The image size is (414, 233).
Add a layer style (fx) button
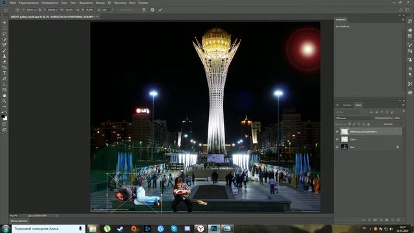click(x=369, y=220)
